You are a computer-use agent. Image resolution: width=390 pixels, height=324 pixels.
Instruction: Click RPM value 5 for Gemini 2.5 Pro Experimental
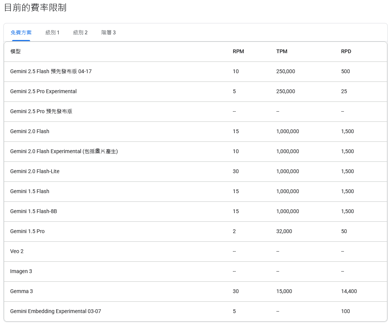click(234, 91)
